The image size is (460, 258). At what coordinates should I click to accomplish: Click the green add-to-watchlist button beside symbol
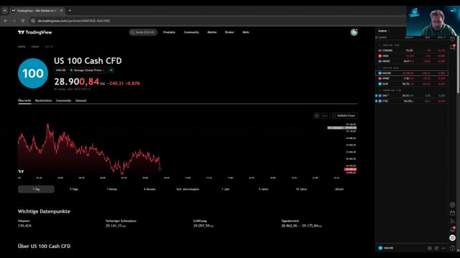(x=111, y=70)
